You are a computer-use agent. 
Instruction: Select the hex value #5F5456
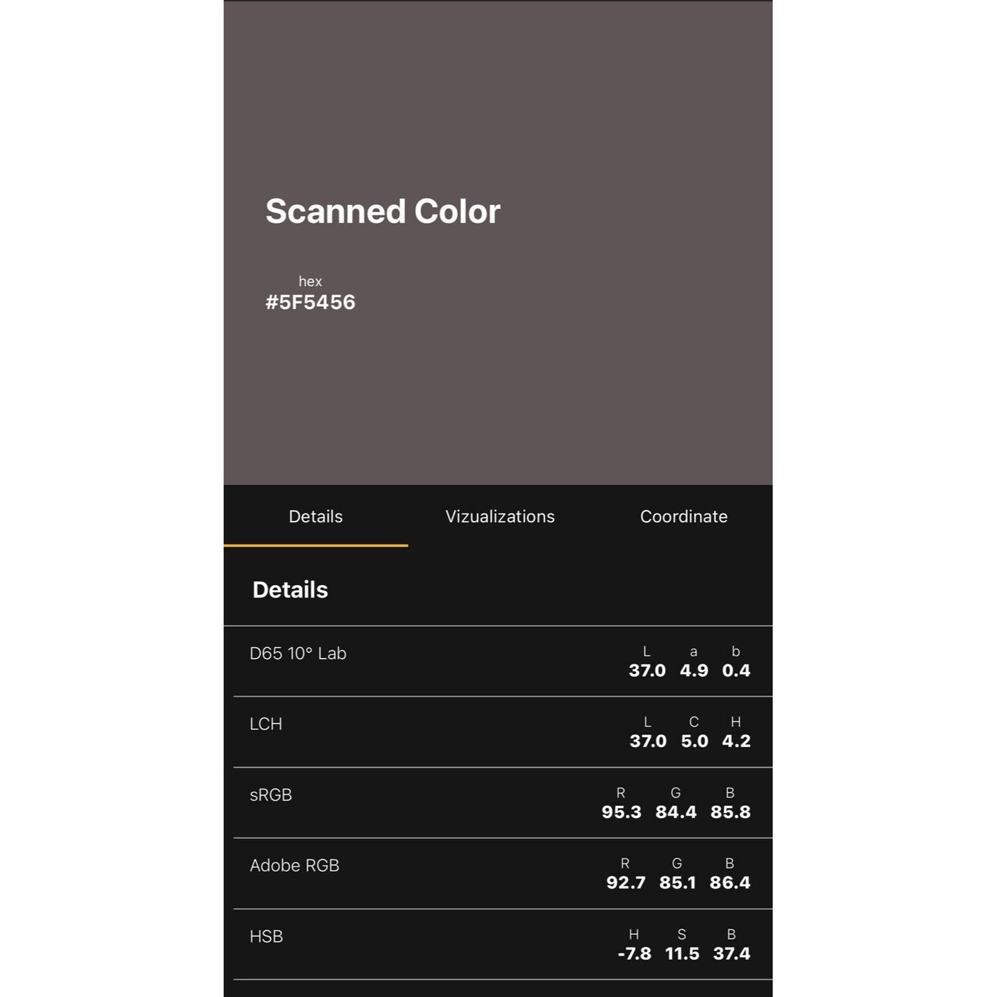310,302
